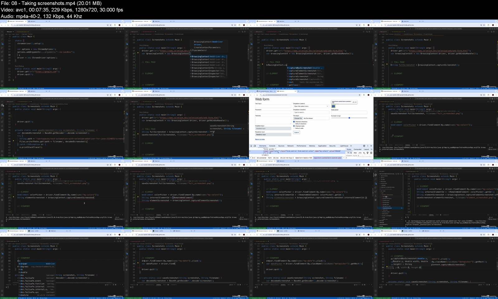Choose 'dev.failsafe.event' suggestion

click(37, 281)
